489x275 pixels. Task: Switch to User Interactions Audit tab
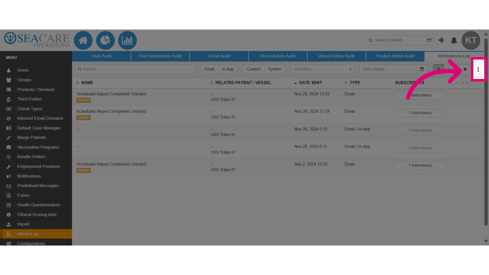click(x=160, y=56)
